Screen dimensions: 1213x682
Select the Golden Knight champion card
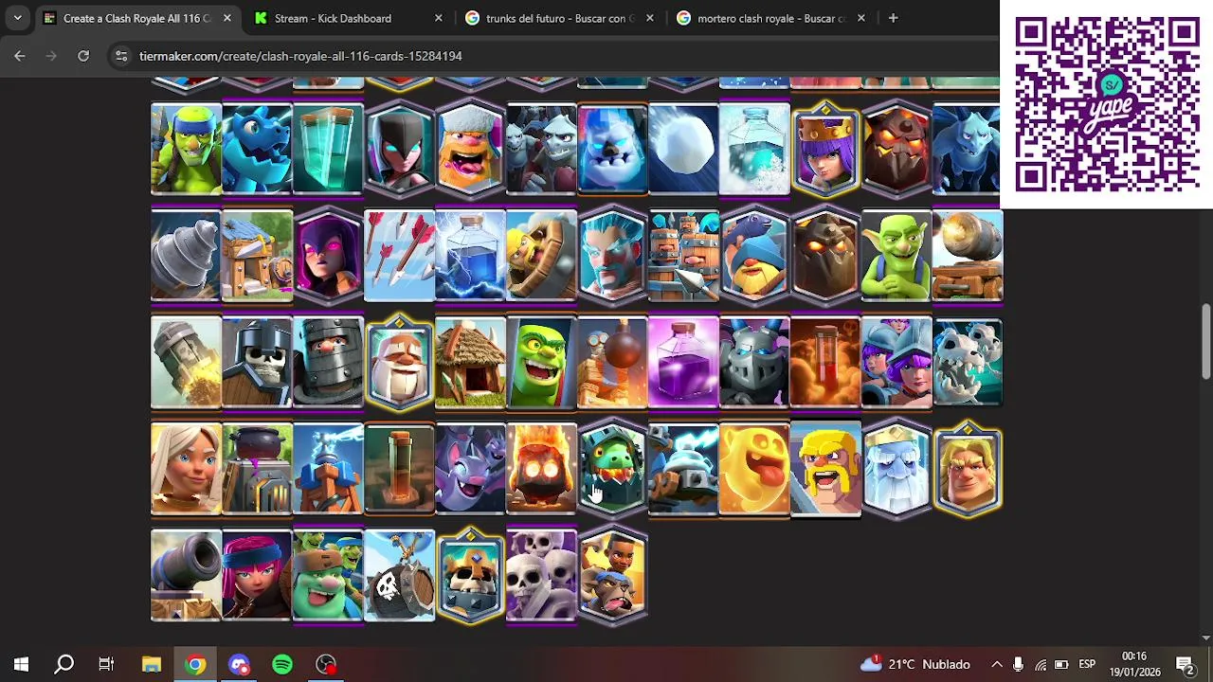coord(968,469)
